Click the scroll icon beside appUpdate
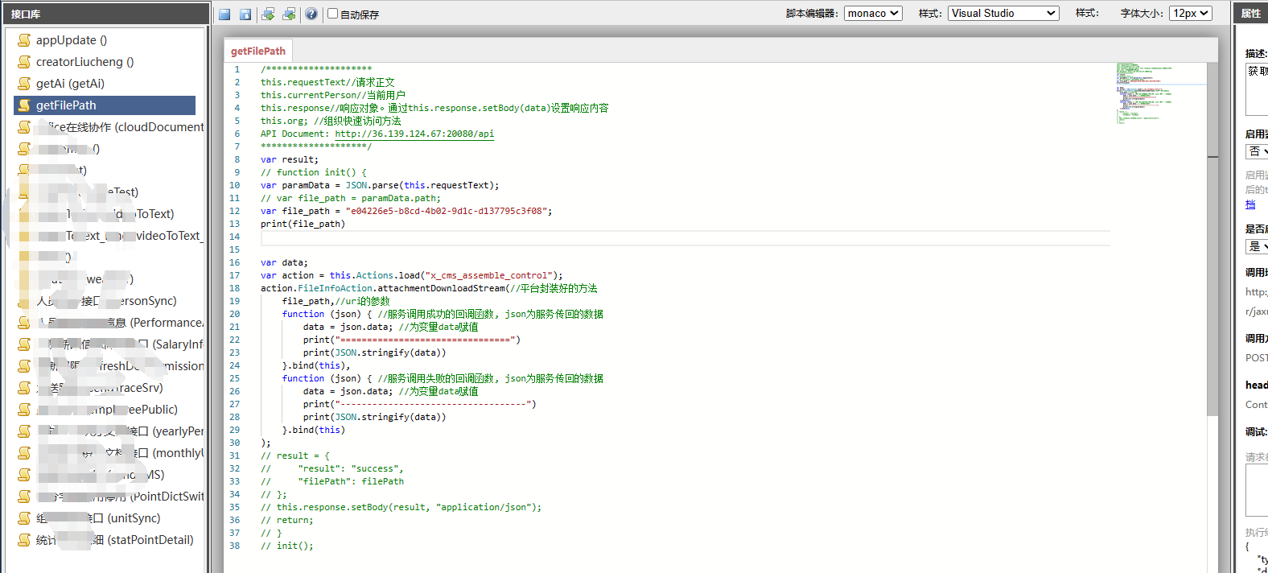The image size is (1268, 573). click(x=25, y=40)
